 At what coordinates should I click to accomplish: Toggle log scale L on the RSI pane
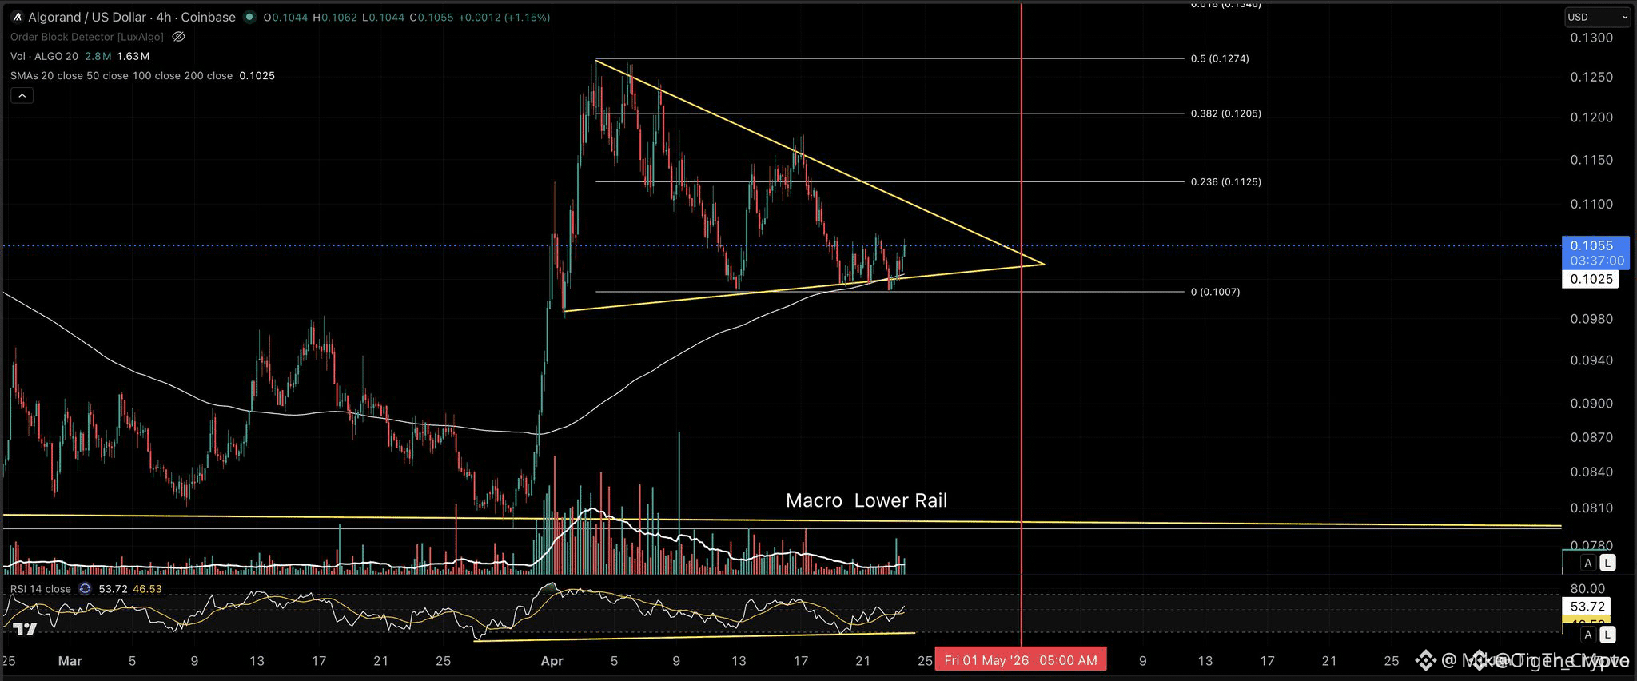(x=1607, y=635)
